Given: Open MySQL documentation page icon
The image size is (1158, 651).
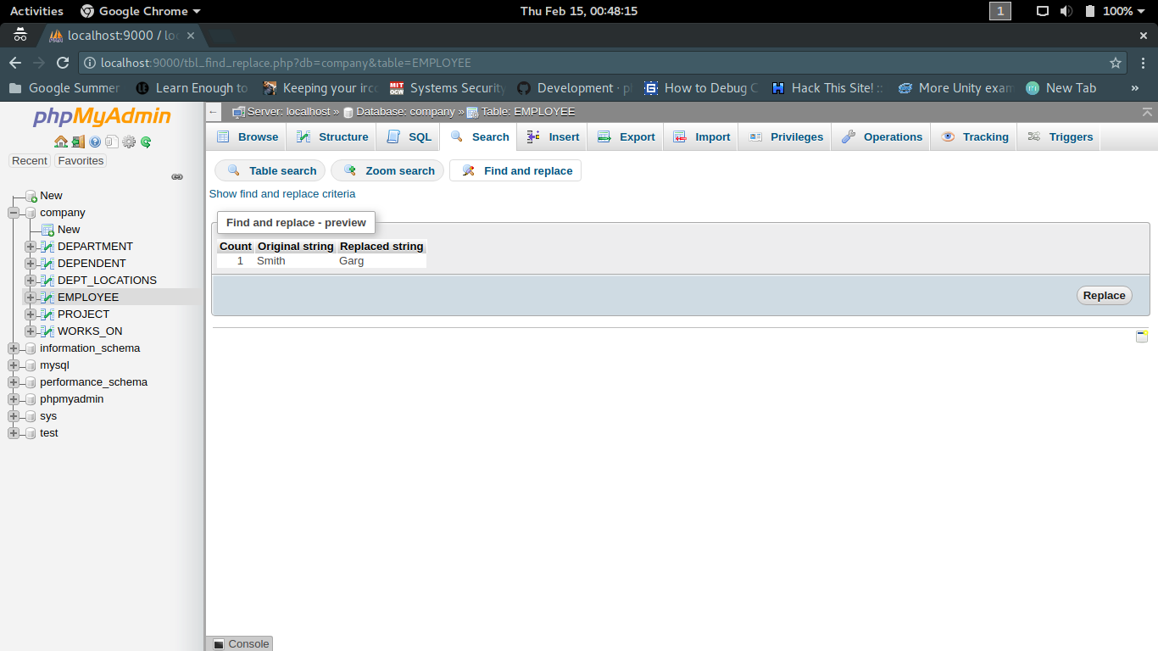Looking at the screenshot, I should click(x=111, y=142).
